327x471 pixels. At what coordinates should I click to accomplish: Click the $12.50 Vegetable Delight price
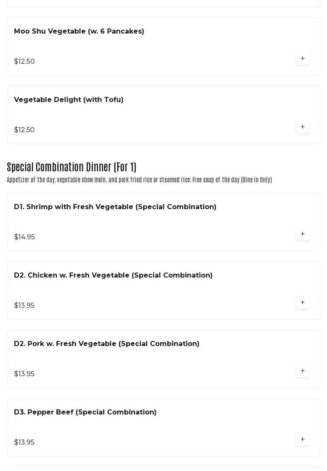click(x=25, y=130)
